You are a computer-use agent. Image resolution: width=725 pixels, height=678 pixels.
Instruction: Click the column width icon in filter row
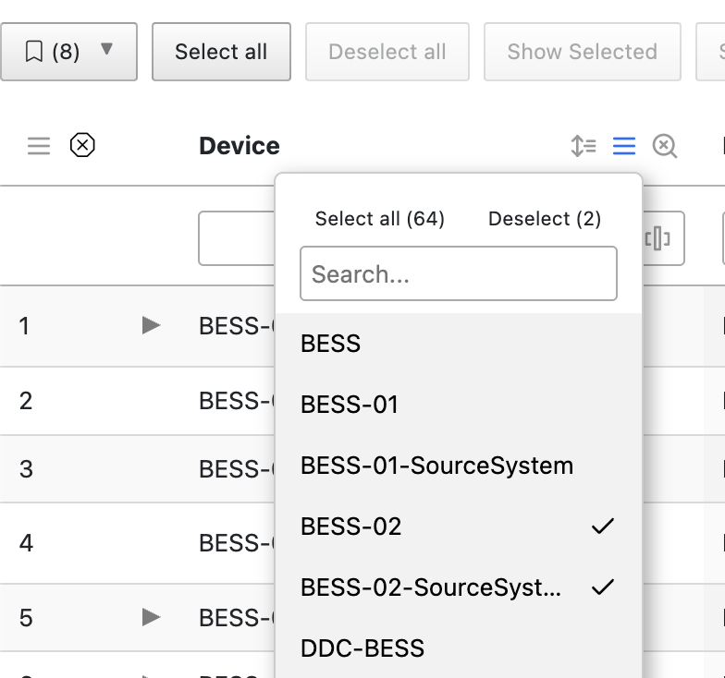click(657, 239)
